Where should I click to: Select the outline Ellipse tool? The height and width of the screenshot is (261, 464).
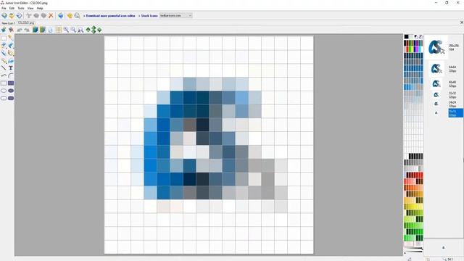coord(4,91)
